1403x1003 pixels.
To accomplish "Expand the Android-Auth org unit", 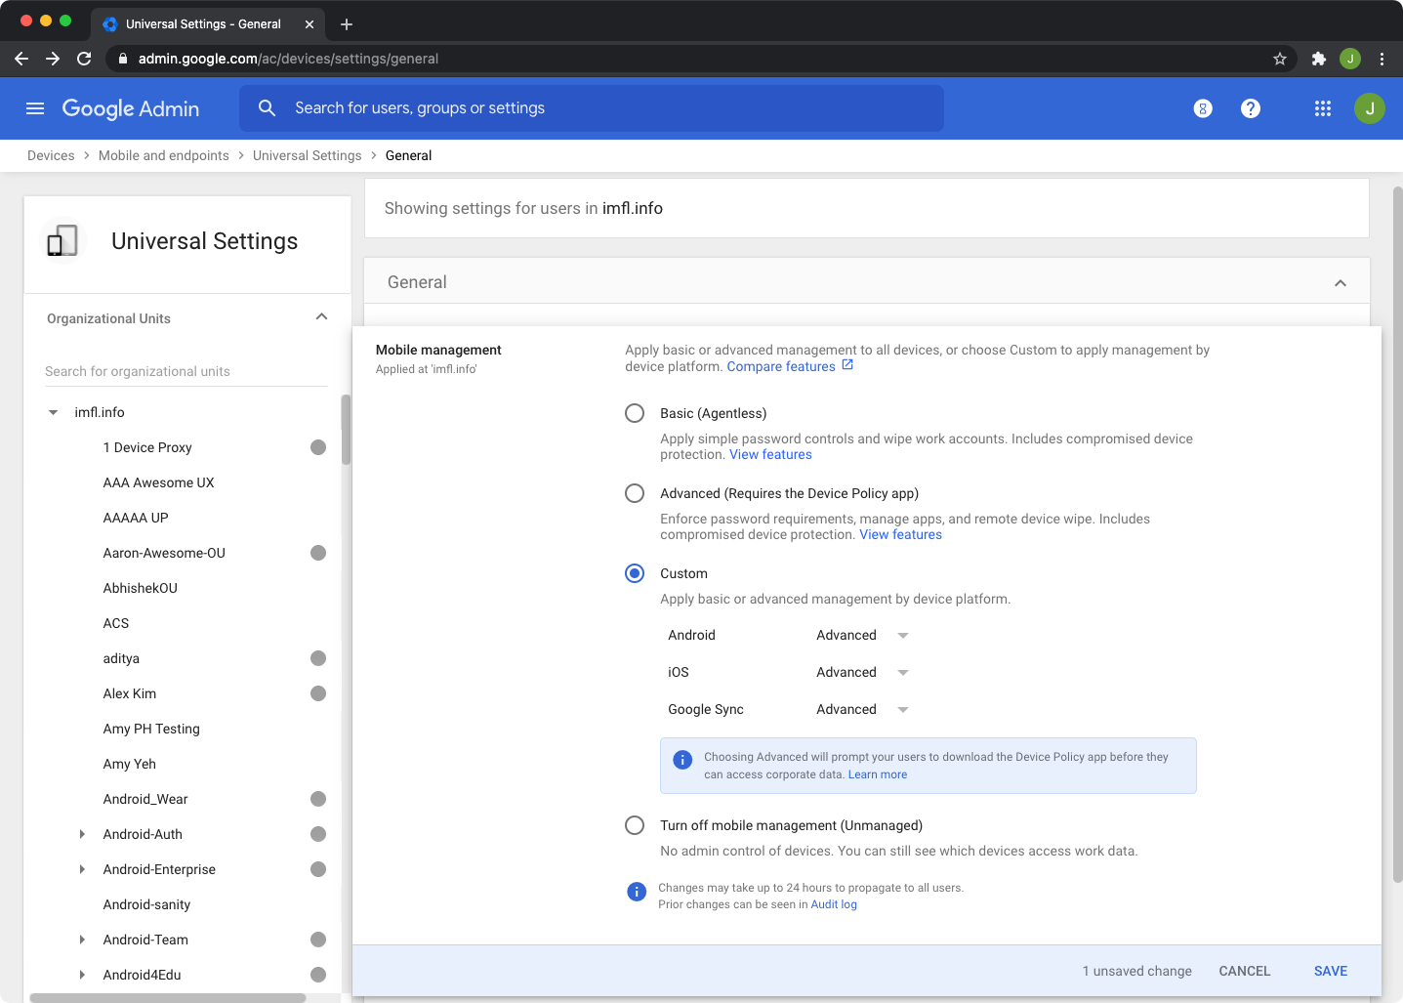I will click(x=82, y=834).
